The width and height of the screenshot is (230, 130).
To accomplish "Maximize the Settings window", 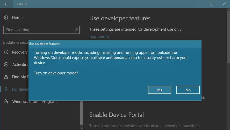I will click(x=212, y=4).
